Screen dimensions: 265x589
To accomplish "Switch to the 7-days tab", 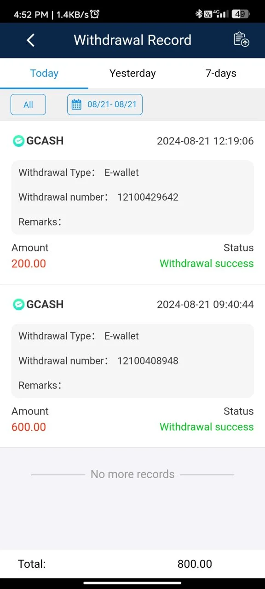I will [221, 73].
